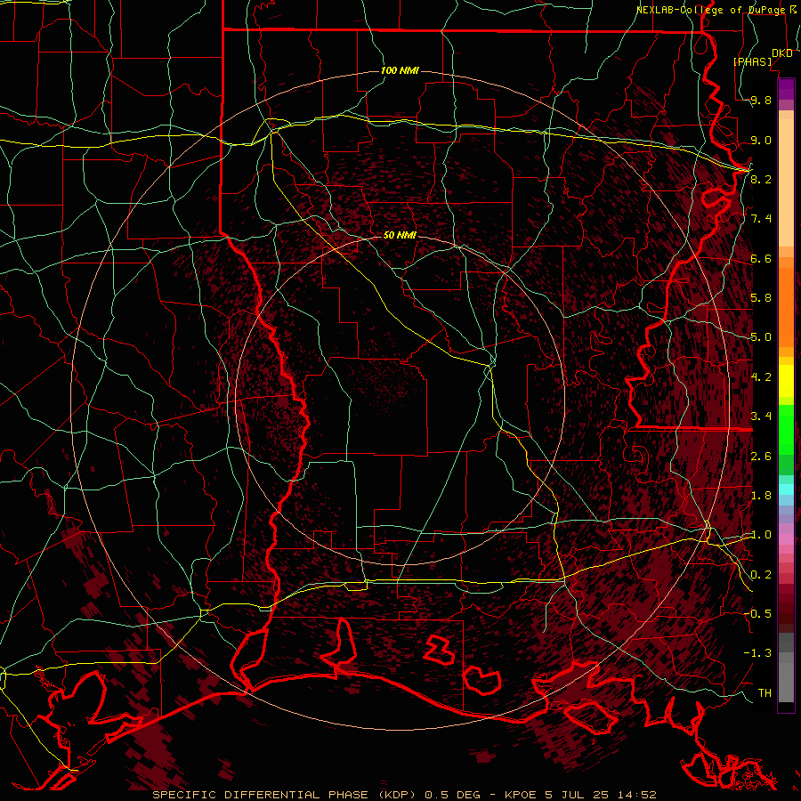Click the 1.0 scale value
The image size is (801, 801).
coord(761,535)
